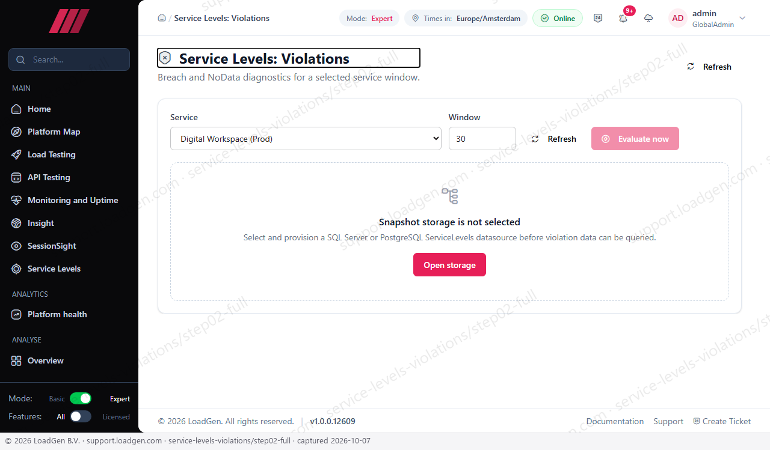Click the Snapshot storage is not selected heading
The width and height of the screenshot is (770, 450).
[x=449, y=222]
